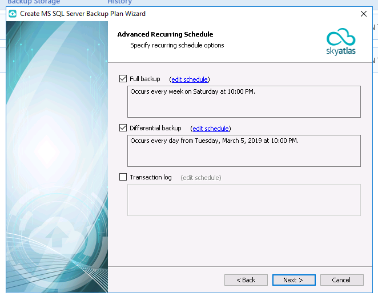Uncheck the Differential backup checkbox

pos(123,128)
